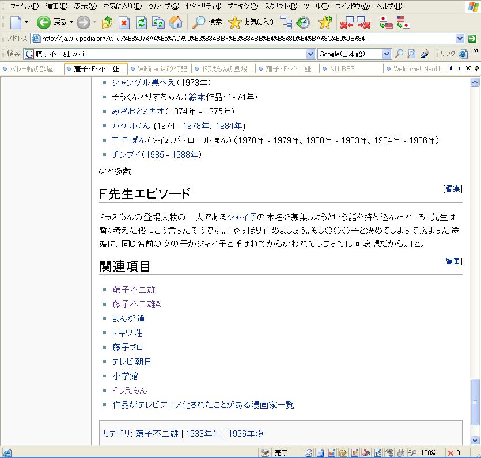Image resolution: width=481 pixels, height=458 pixels.
Task: Open the back button history dropdown
Action: 71,22
